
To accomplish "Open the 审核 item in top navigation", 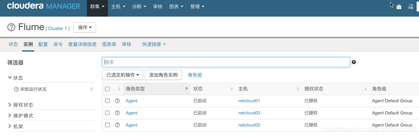I will (158, 7).
